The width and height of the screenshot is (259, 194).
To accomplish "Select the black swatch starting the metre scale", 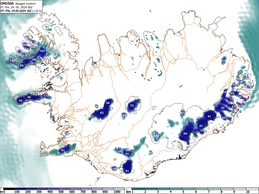I will pyautogui.click(x=9, y=189).
